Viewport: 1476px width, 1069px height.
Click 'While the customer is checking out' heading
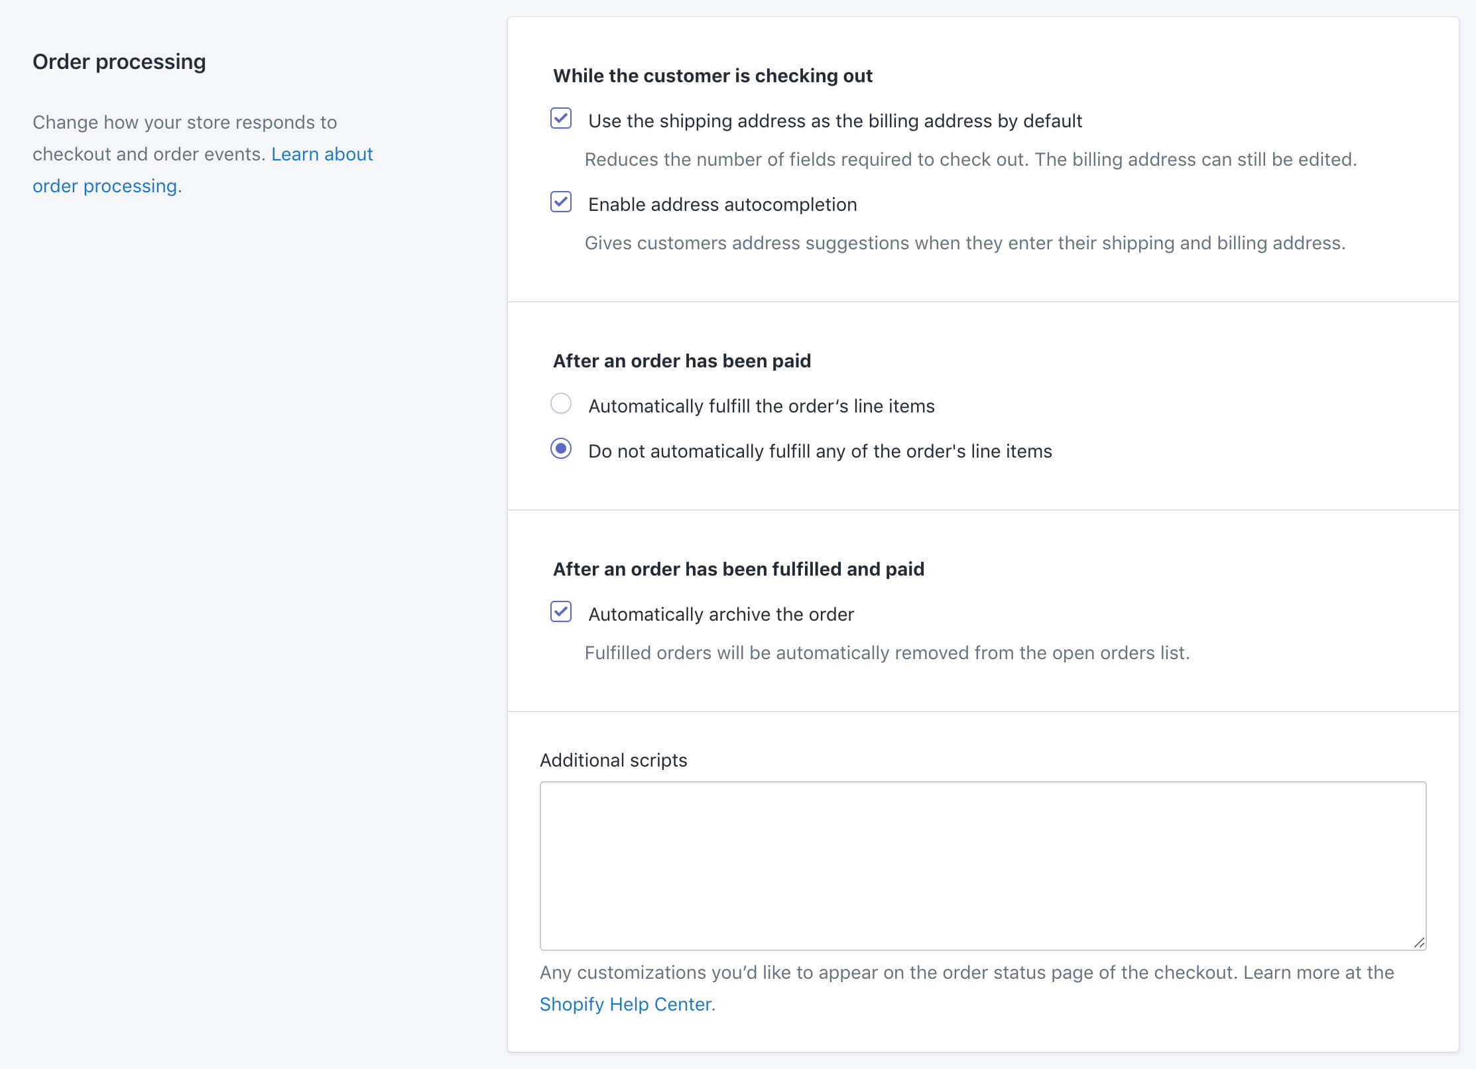pyautogui.click(x=713, y=76)
